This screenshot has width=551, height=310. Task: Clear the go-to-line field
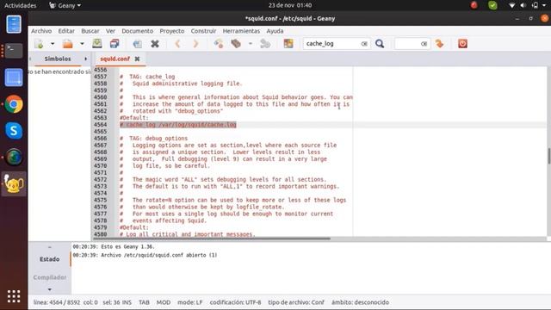pos(424,44)
